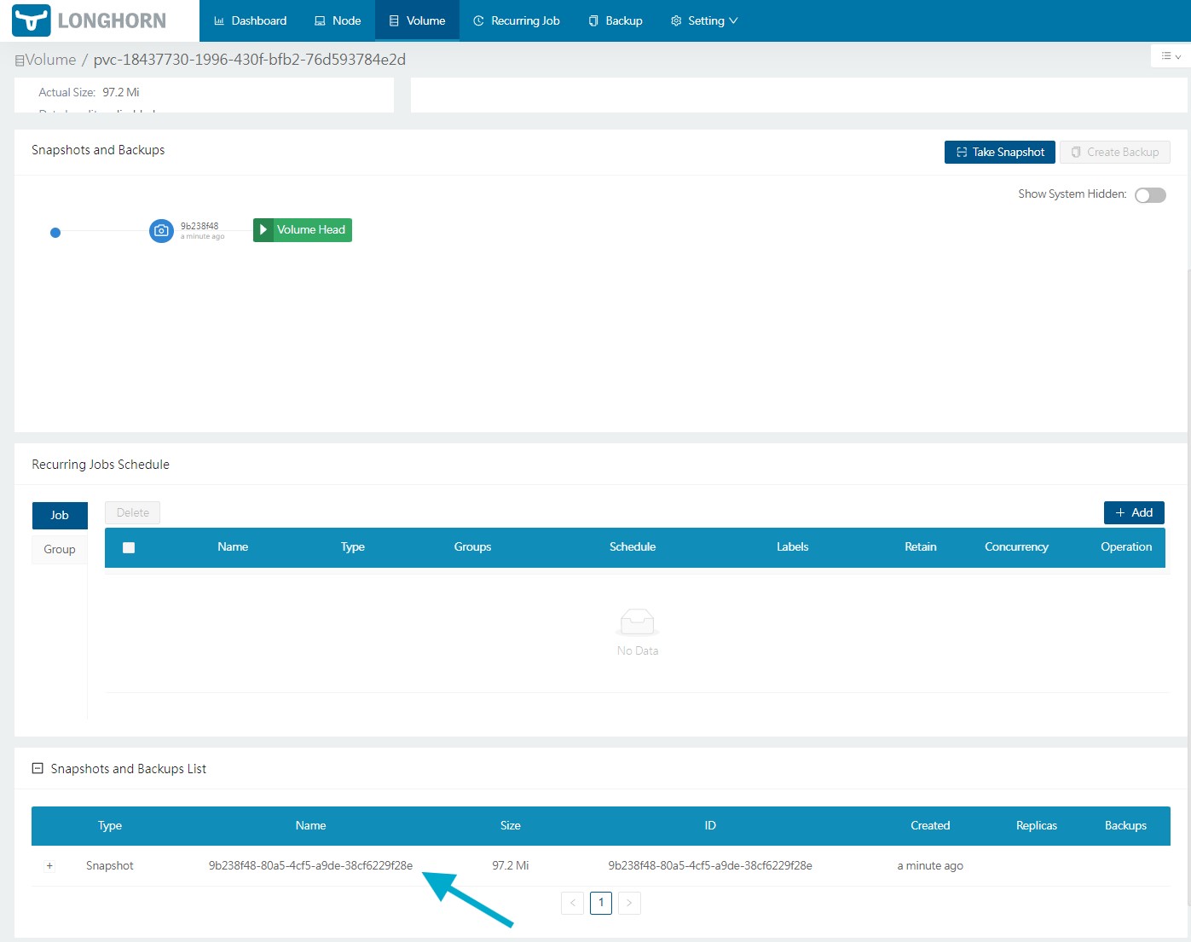Expand the snapshot row with the plus icon

tap(49, 865)
